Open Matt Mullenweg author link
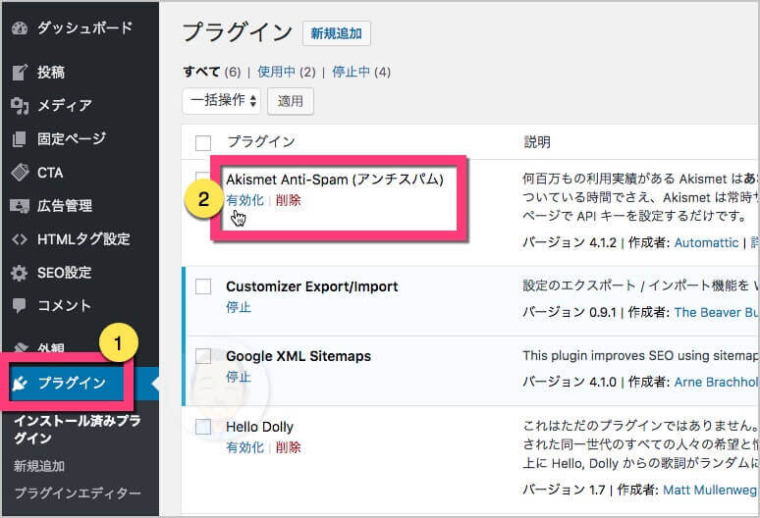The image size is (760, 518). pos(710,490)
